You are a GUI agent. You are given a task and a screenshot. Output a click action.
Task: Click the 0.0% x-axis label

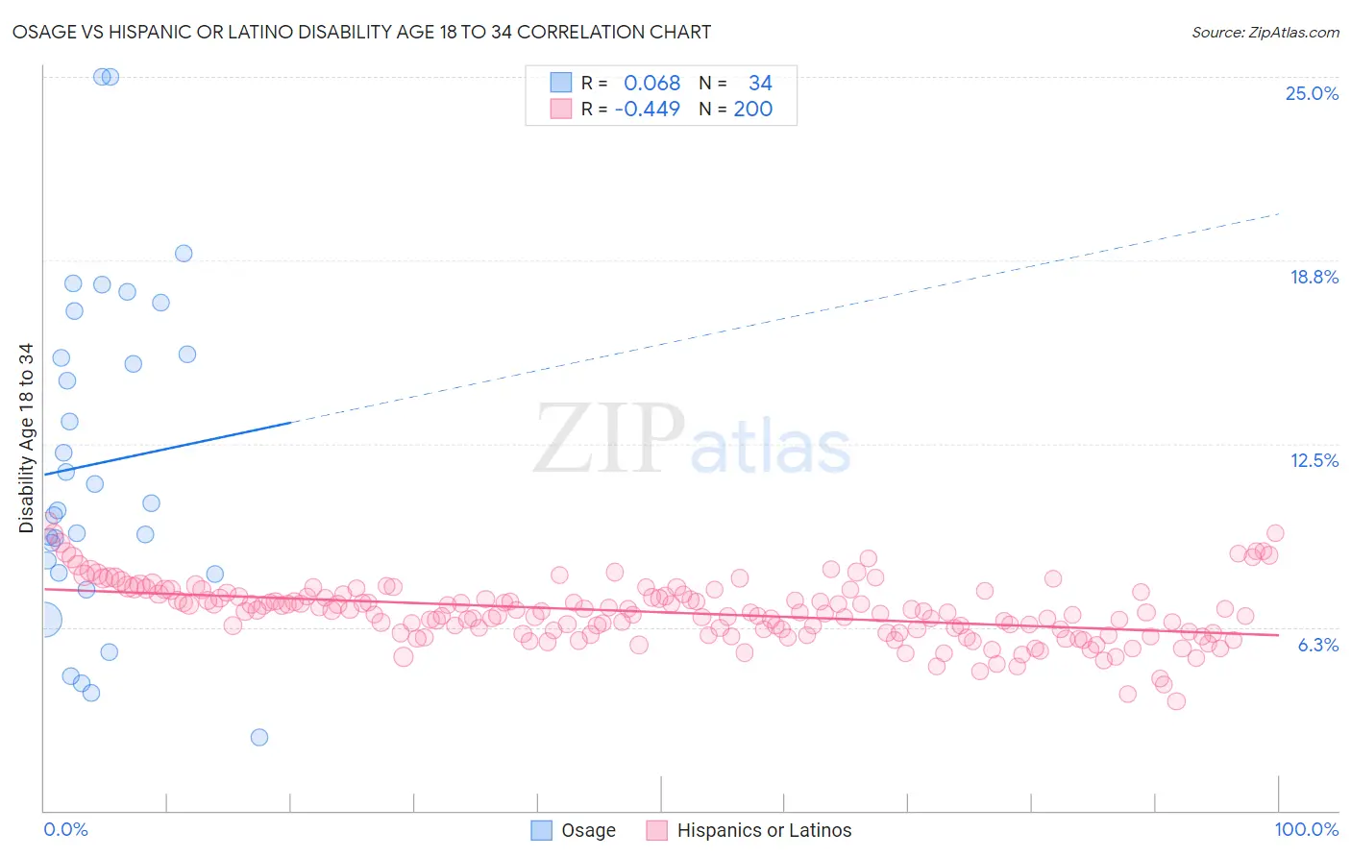pos(65,829)
